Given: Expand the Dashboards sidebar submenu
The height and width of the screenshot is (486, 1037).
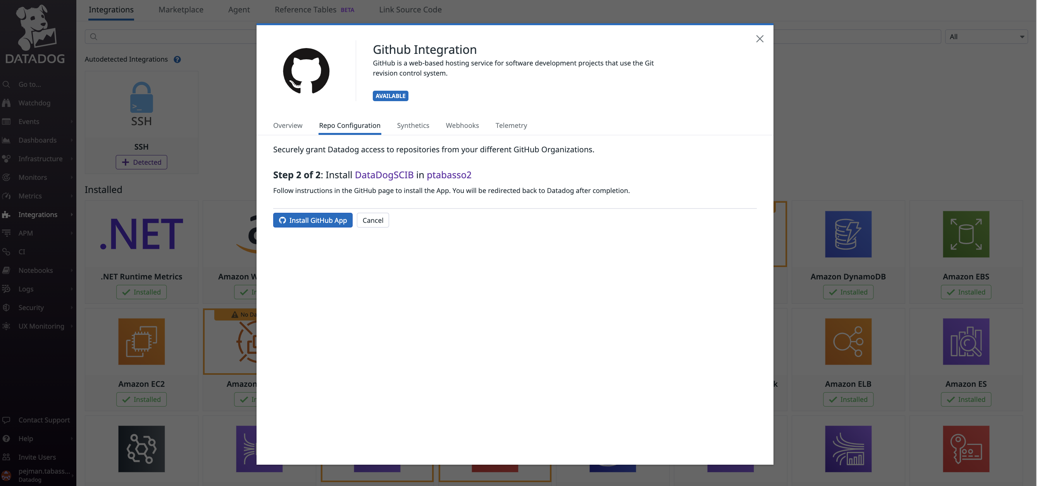Looking at the screenshot, I should pos(72,140).
